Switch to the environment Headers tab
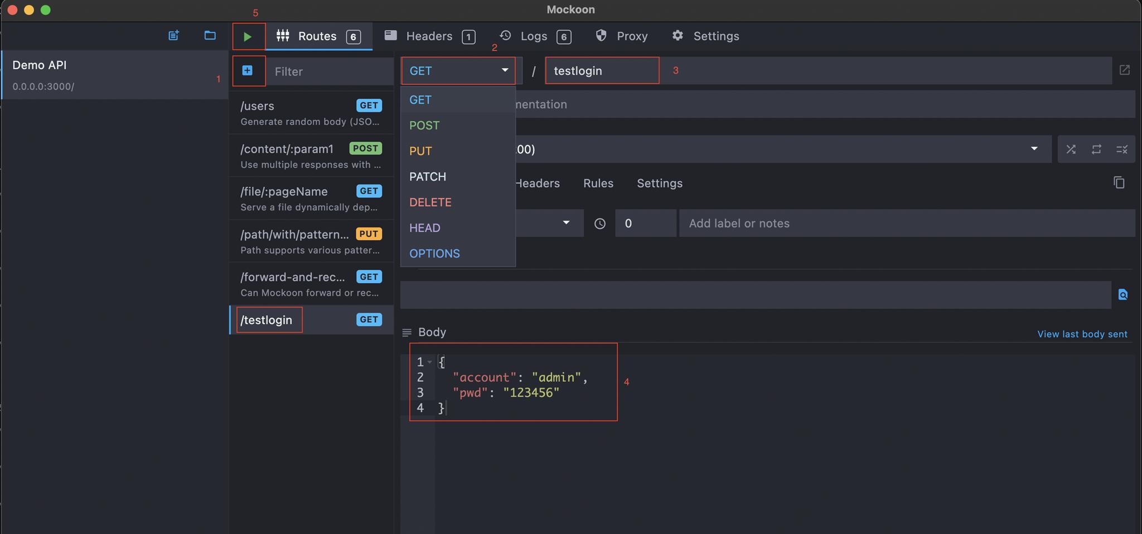 tap(429, 36)
